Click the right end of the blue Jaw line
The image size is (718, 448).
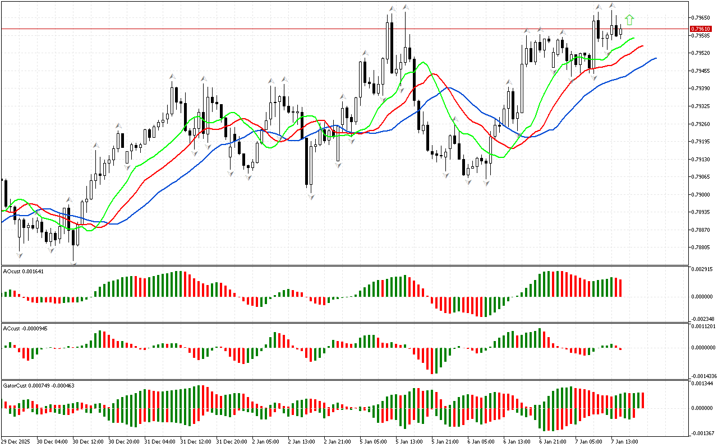655,58
